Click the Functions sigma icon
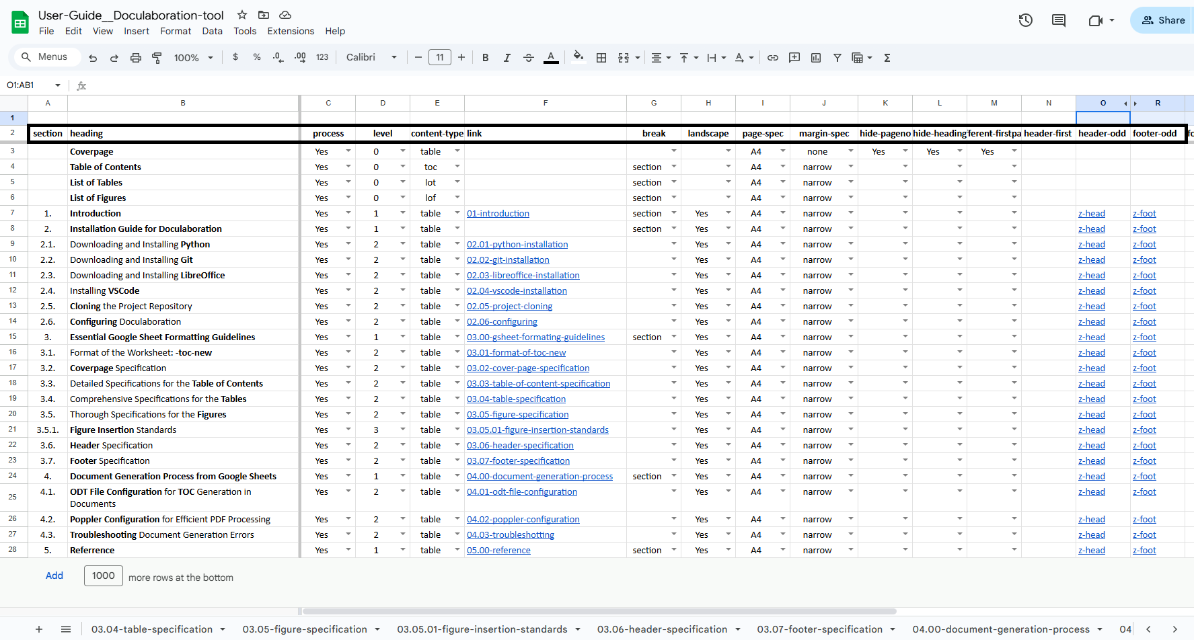The width and height of the screenshot is (1194, 640). tap(887, 58)
